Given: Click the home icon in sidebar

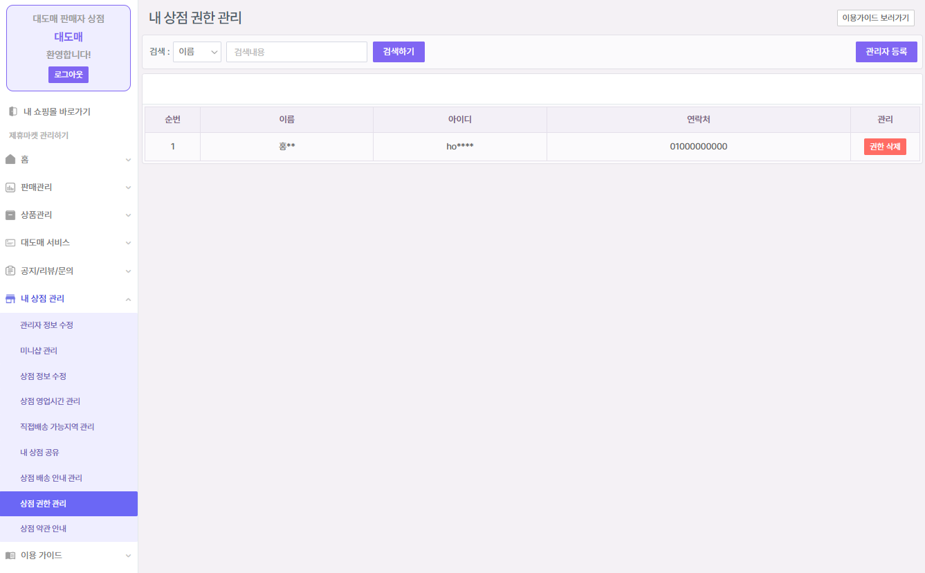Looking at the screenshot, I should [10, 159].
